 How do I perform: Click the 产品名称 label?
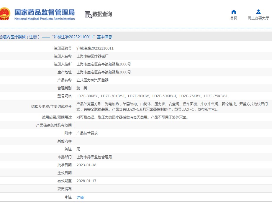pos(64,80)
